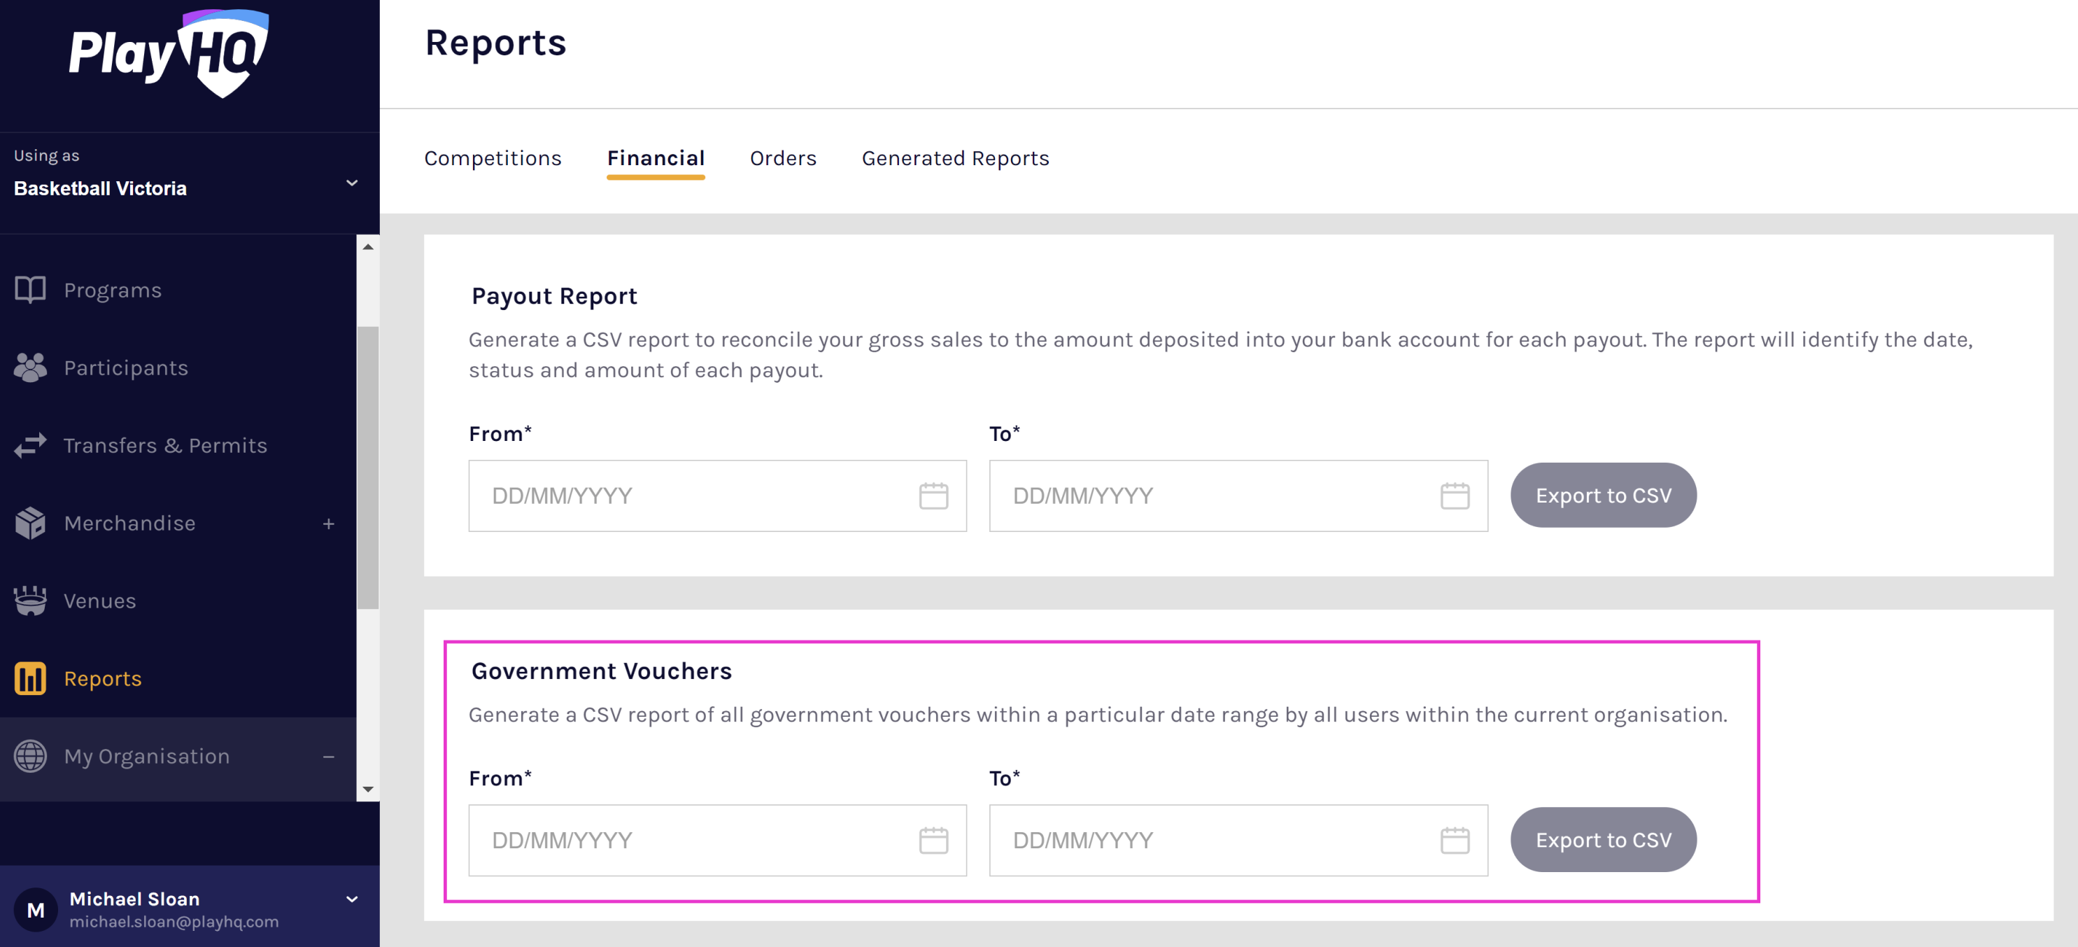Open the Programs section icon

pyautogui.click(x=31, y=290)
